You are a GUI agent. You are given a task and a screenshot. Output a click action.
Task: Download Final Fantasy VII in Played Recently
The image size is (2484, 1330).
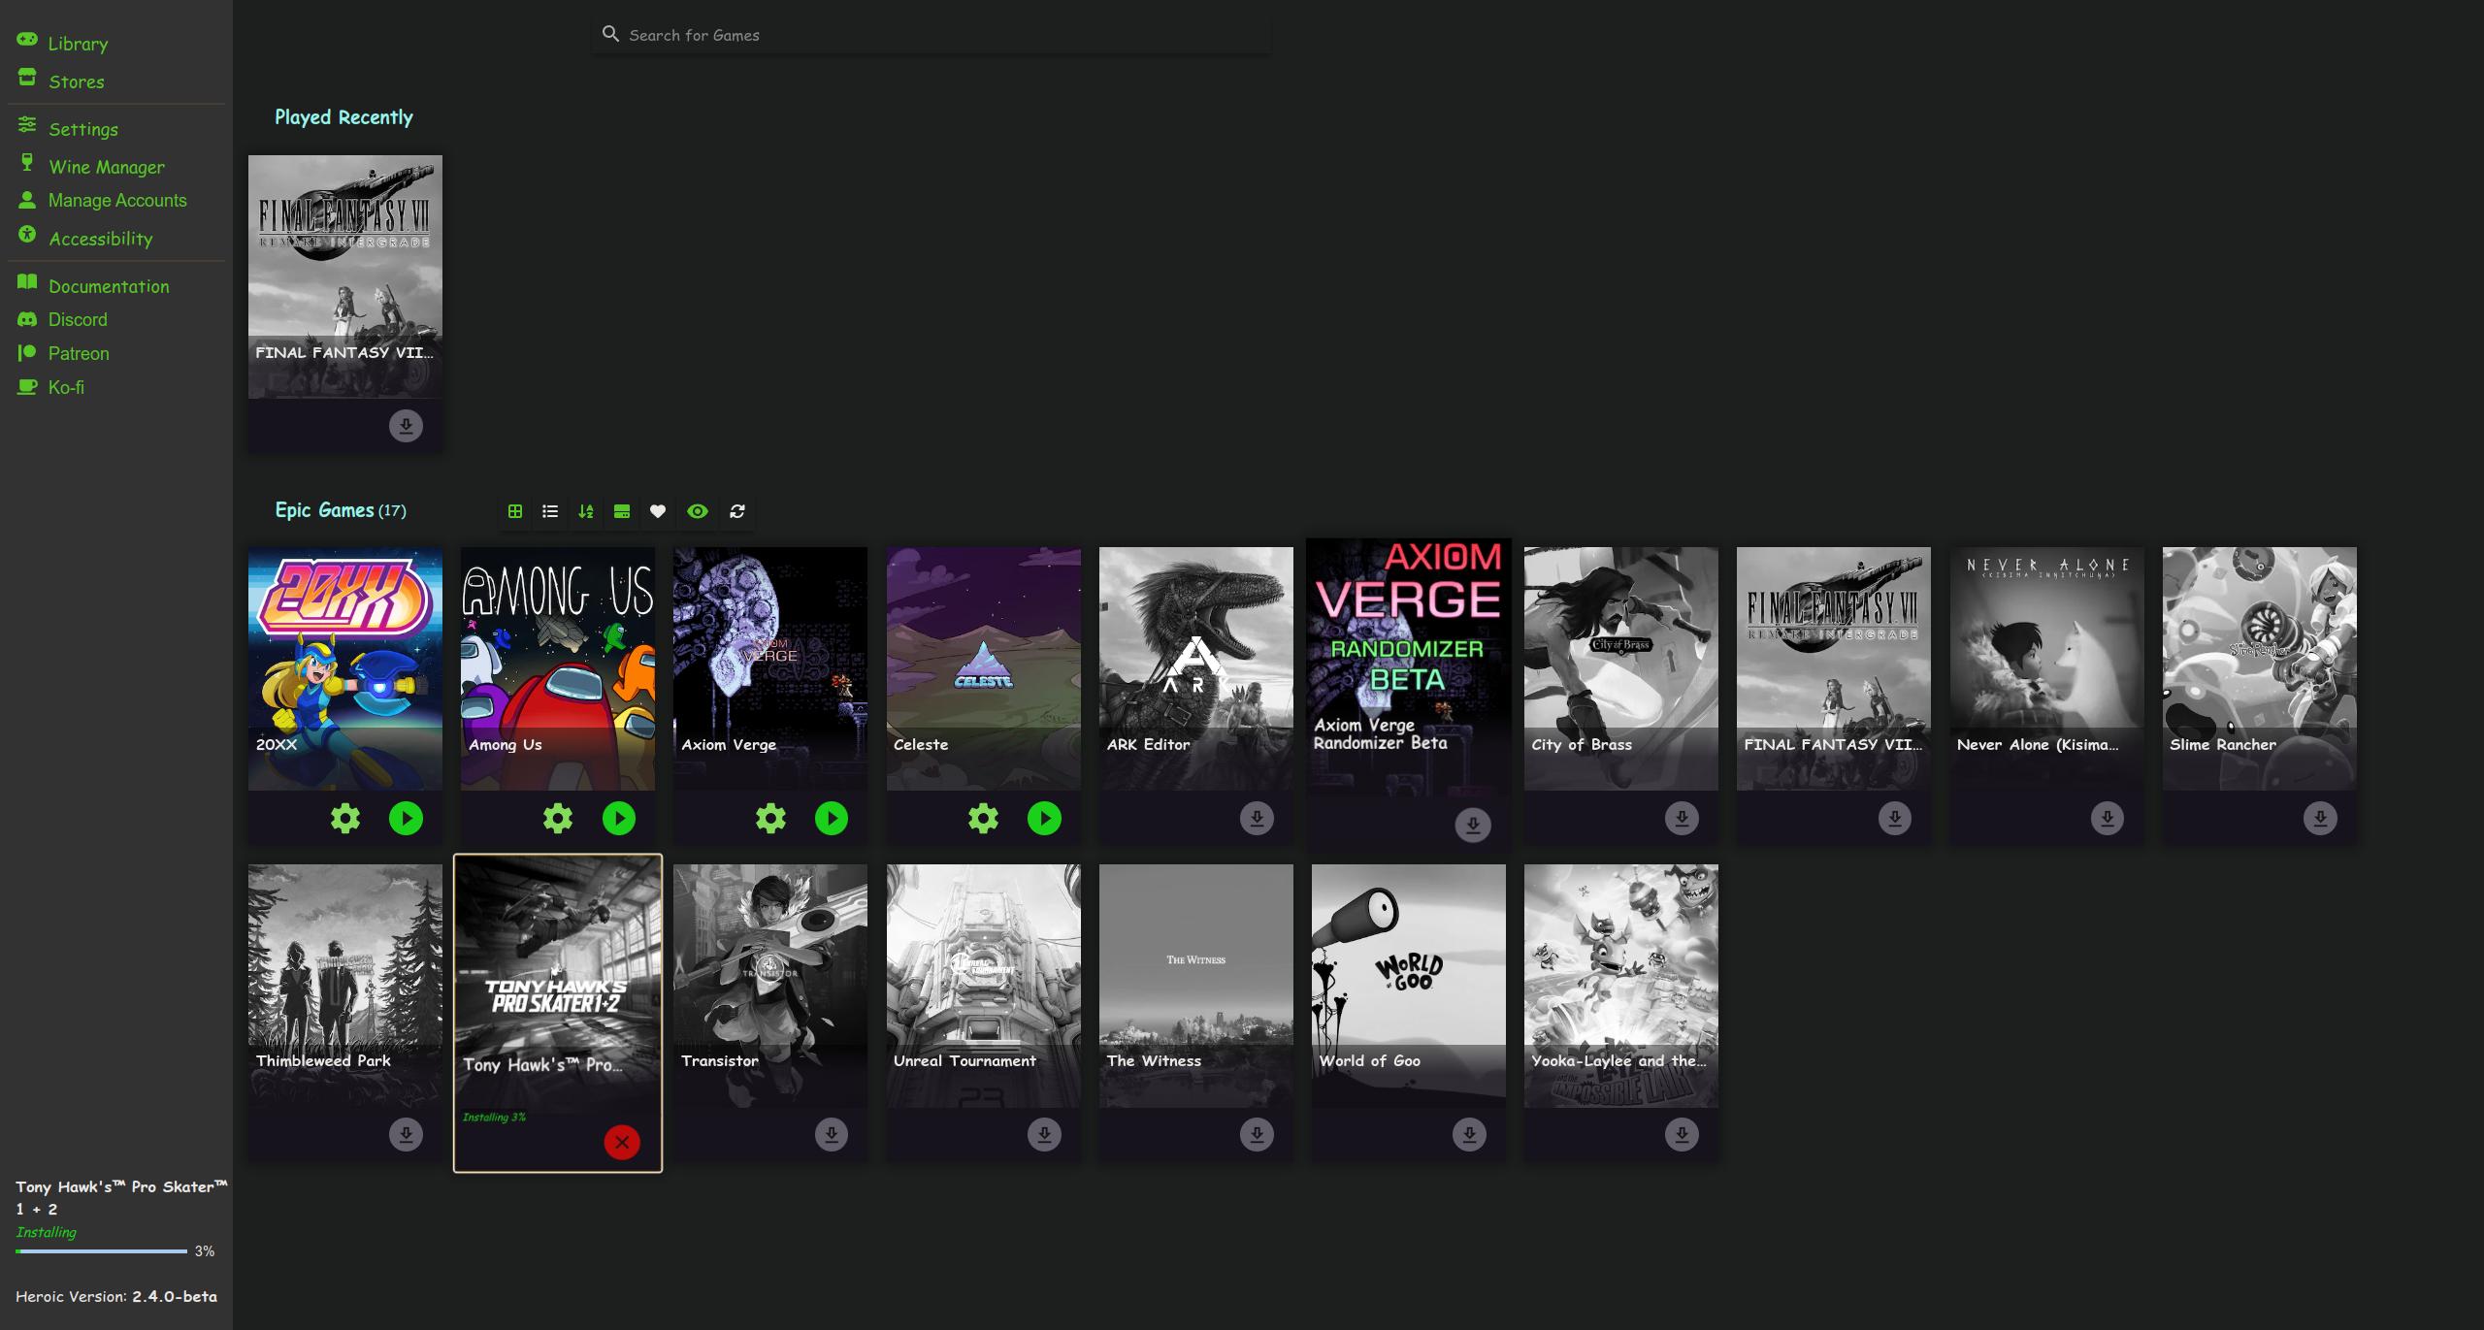point(406,426)
